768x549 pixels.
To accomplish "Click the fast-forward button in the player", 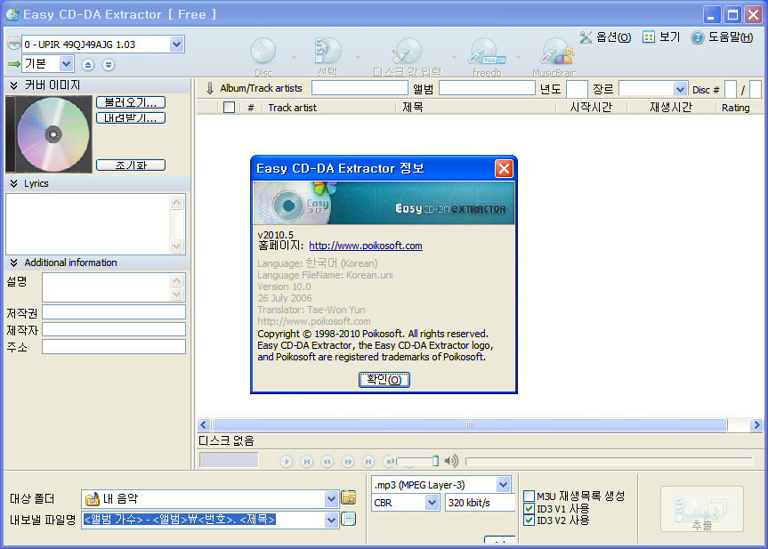I will click(x=348, y=461).
